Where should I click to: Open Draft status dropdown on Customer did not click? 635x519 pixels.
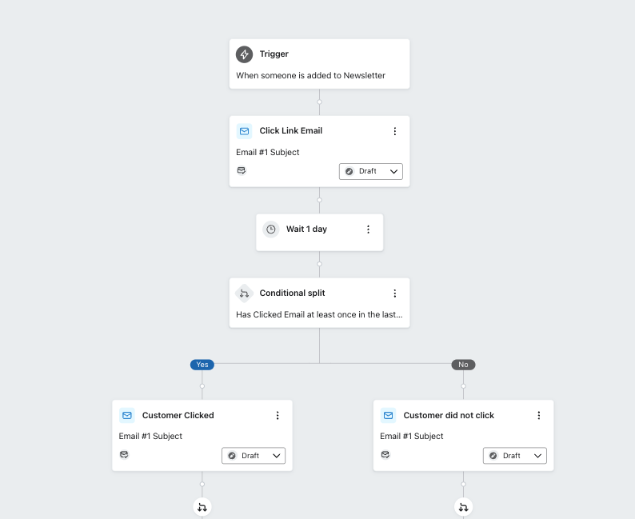pyautogui.click(x=515, y=456)
